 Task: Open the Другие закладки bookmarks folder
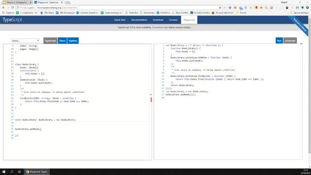click(299, 13)
